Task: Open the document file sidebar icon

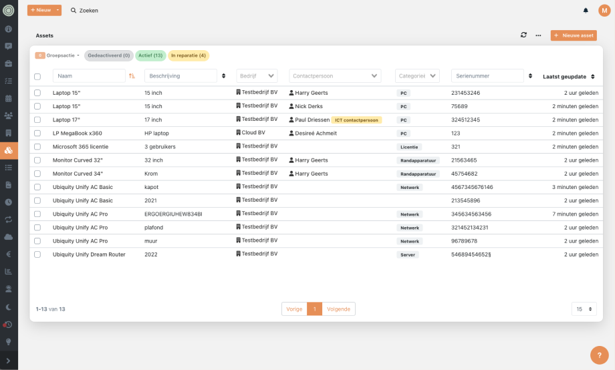Action: click(x=8, y=185)
